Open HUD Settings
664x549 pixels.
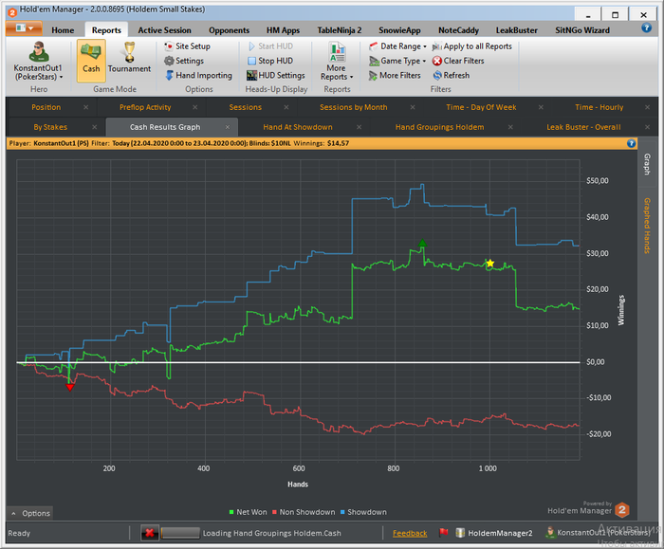pos(276,75)
